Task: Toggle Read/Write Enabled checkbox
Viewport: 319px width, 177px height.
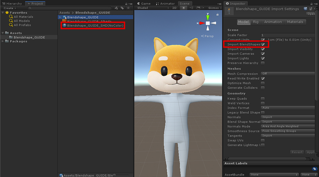Action: coord(263,78)
